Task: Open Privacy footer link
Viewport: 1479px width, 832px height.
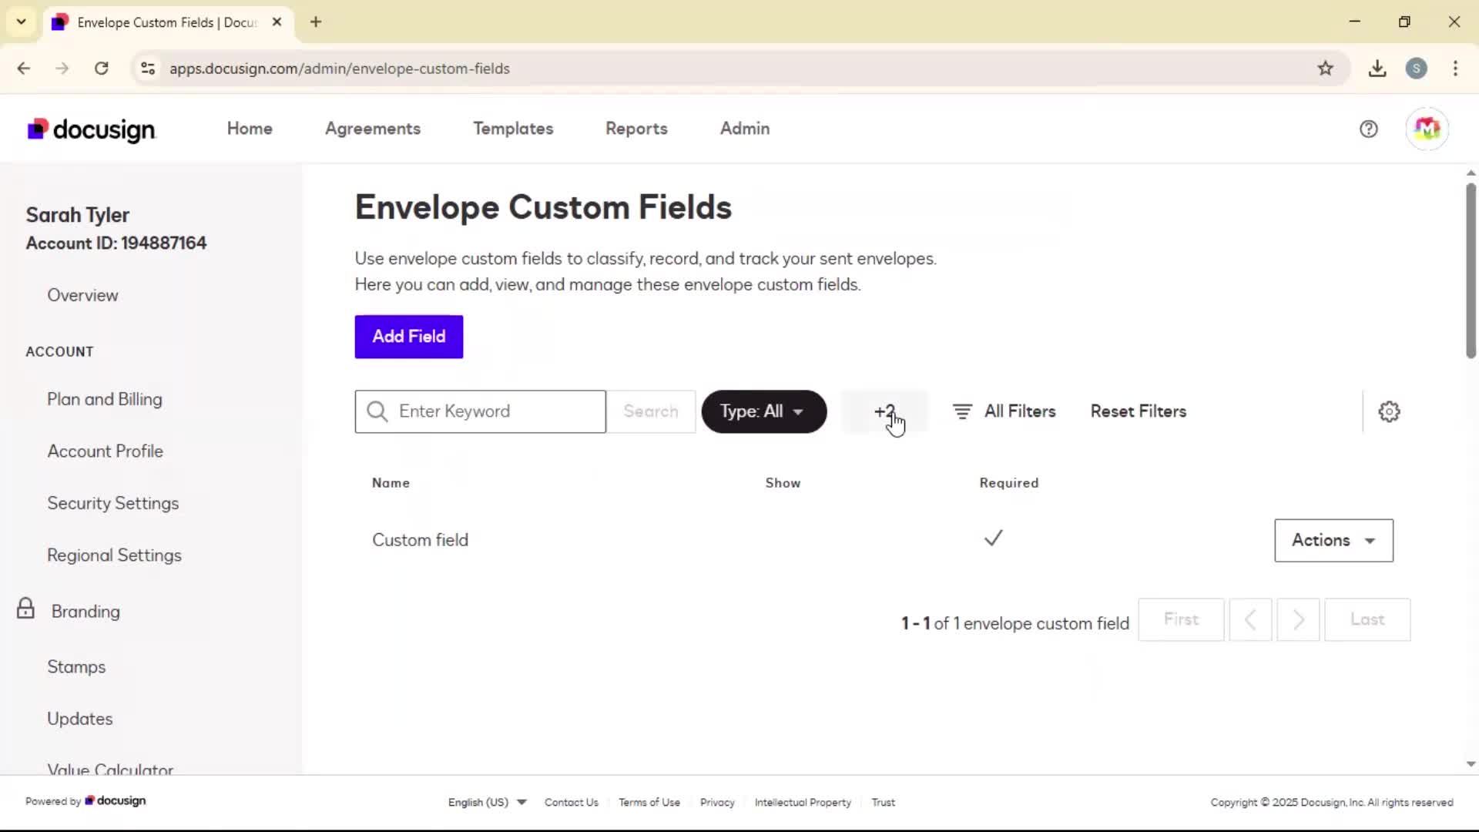Action: 717,802
